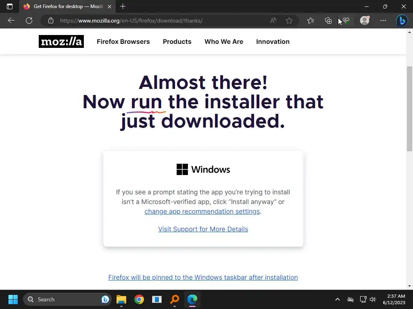The height and width of the screenshot is (309, 413).
Task: Open clock and date showing 2:37 AM
Action: click(394, 299)
